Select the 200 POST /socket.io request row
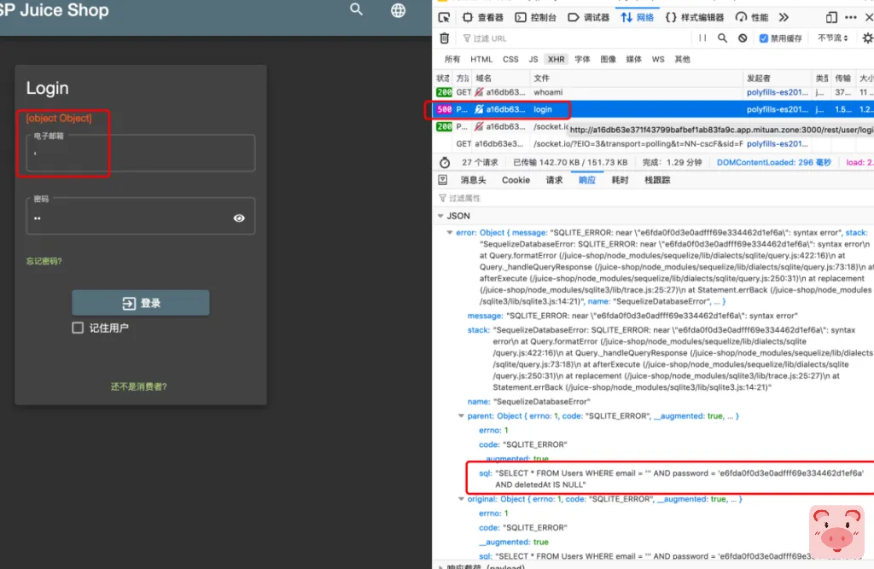The width and height of the screenshot is (874, 569). (x=654, y=126)
